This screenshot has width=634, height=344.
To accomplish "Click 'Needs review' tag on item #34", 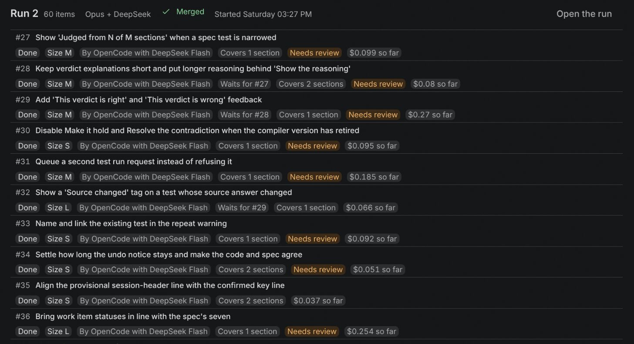I will [x=318, y=270].
